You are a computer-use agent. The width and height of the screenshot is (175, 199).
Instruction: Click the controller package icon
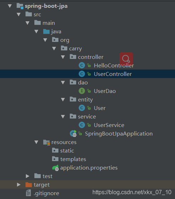73,56
